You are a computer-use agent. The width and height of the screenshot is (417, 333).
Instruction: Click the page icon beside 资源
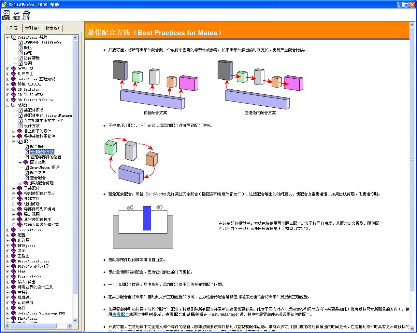coord(21,63)
